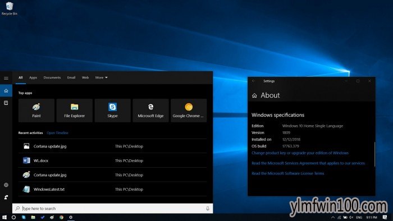Click muted volume icon in tray

point(351,217)
